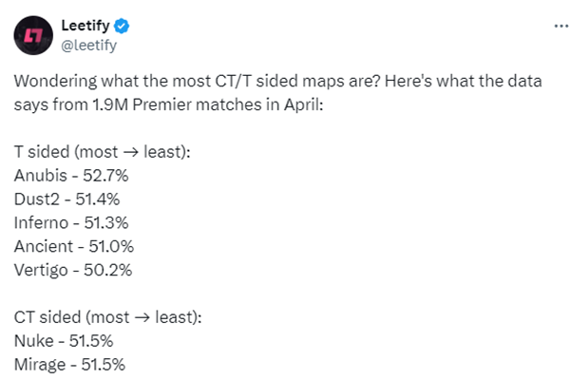Viewport: 570px width, 380px height.
Task: Click the word 'Premier' in the tweet
Action: click(x=161, y=105)
